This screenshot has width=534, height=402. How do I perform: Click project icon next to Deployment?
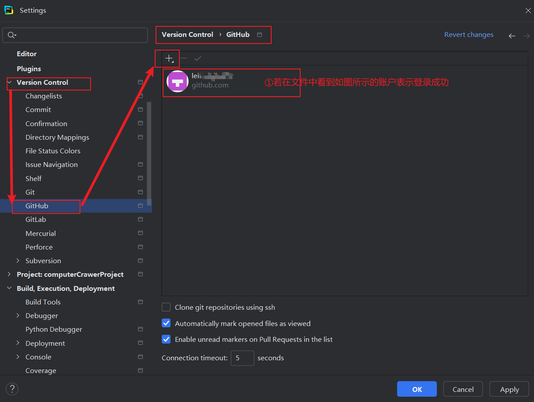pyautogui.click(x=141, y=343)
